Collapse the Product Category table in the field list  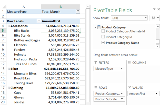pos(95,27)
